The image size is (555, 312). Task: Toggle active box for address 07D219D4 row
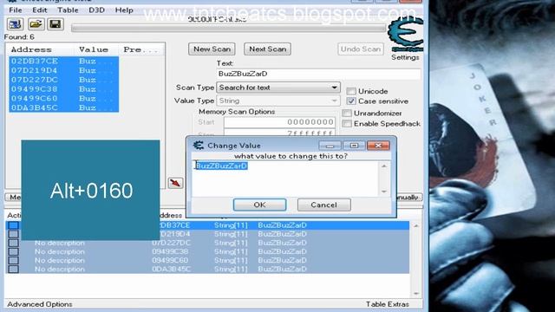pyautogui.click(x=14, y=234)
